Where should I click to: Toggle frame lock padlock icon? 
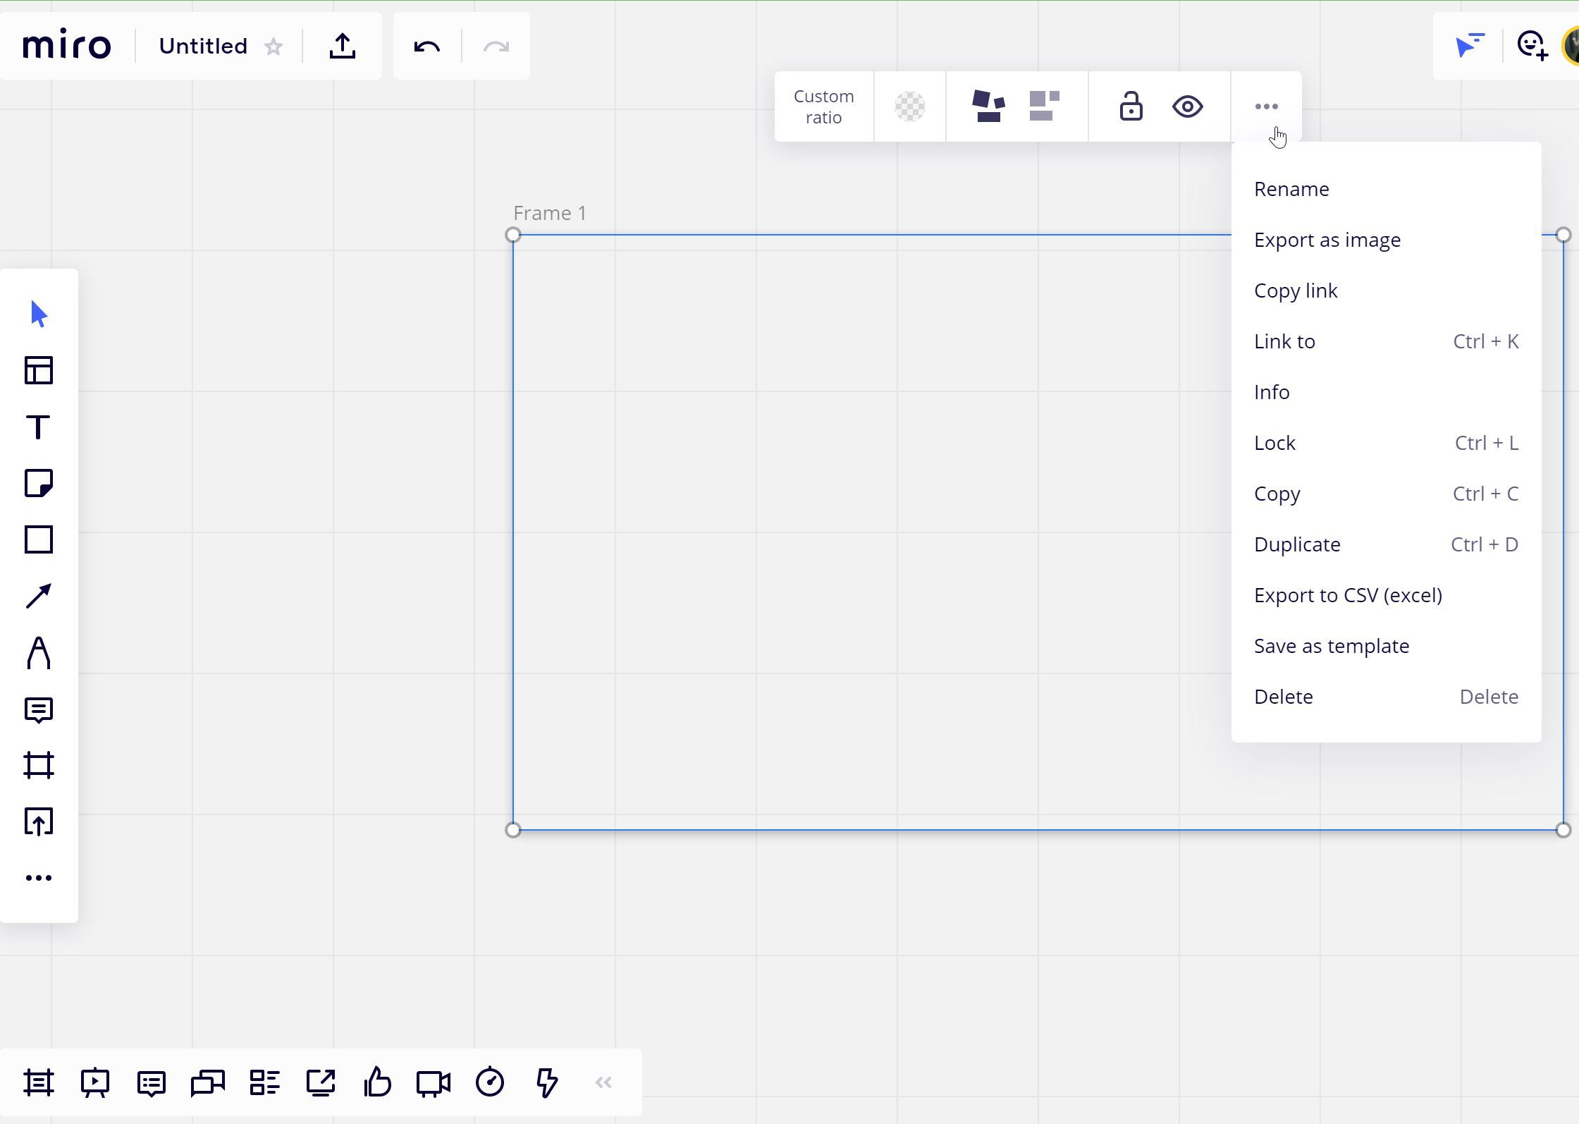[1131, 106]
